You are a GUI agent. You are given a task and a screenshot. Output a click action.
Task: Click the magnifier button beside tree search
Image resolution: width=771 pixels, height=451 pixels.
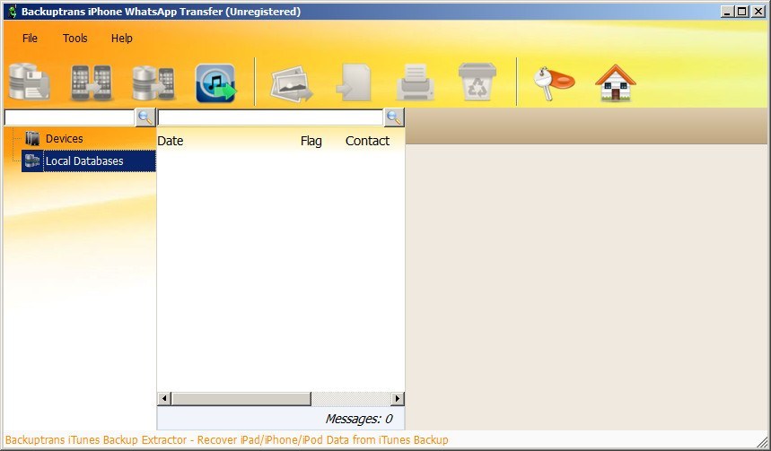coord(145,117)
